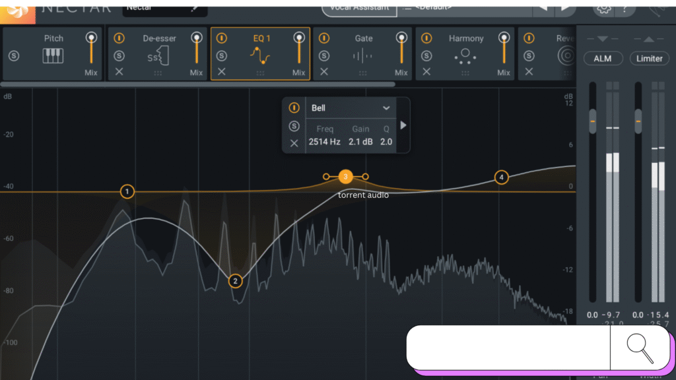
Task: Select EQ node 2 on the curve
Action: pos(235,281)
